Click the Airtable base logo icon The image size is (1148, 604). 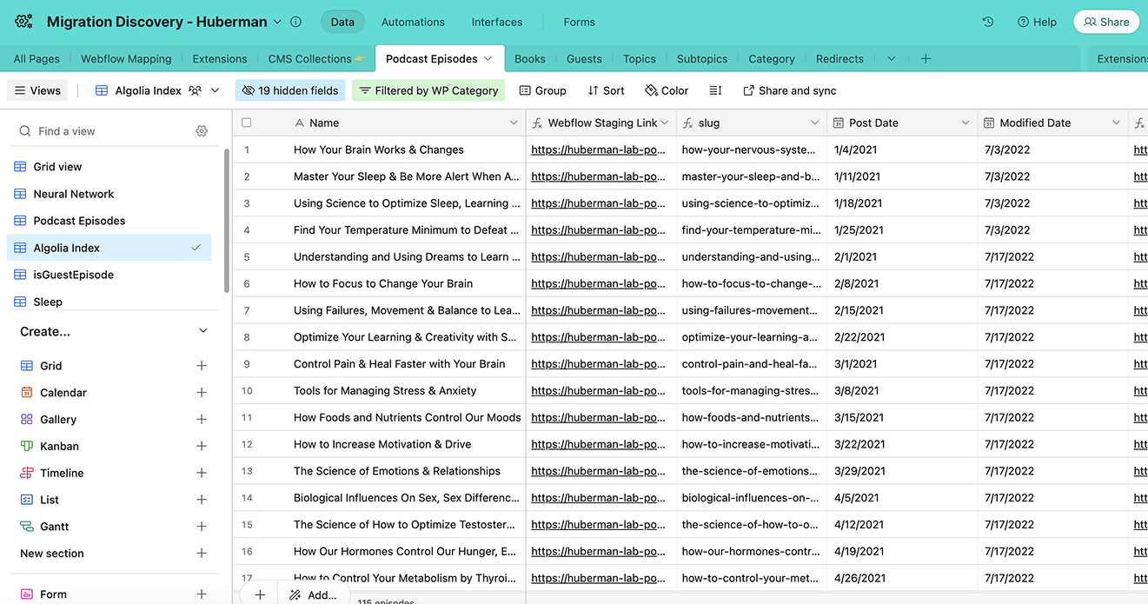[23, 22]
